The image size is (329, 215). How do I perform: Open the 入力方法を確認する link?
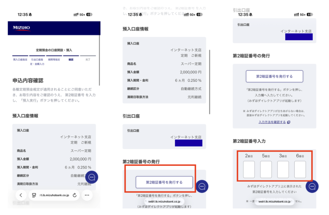272,122
